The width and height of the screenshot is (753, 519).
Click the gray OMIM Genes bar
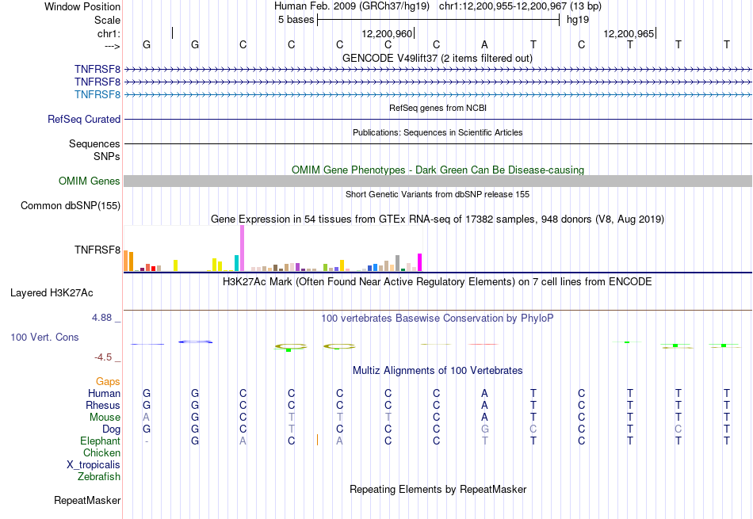(438, 181)
